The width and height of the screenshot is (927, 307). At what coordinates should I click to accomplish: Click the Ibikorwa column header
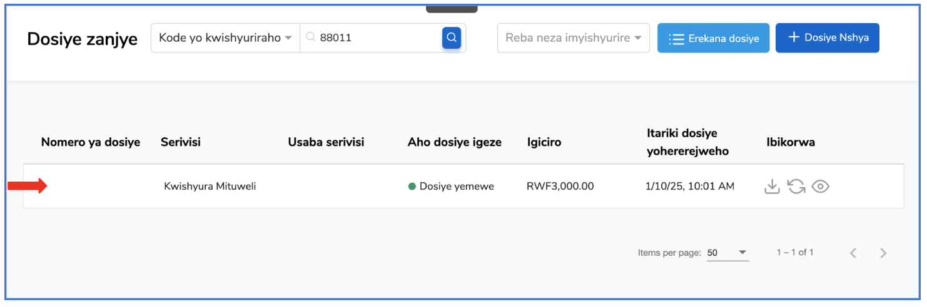click(x=791, y=142)
